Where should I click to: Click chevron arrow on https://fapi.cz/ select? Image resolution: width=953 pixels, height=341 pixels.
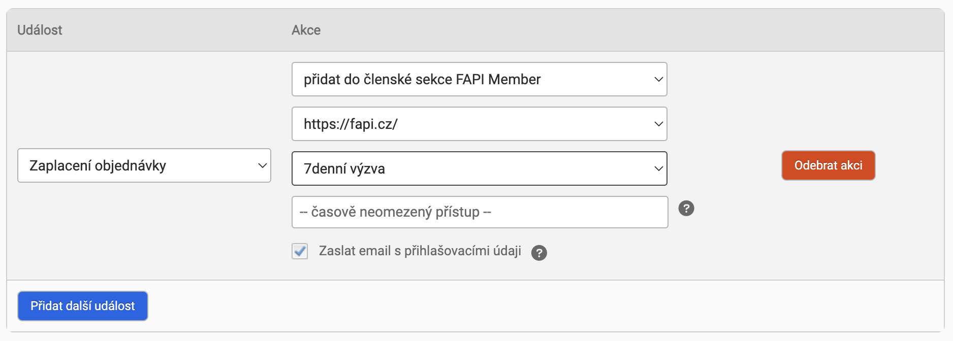[x=658, y=124]
